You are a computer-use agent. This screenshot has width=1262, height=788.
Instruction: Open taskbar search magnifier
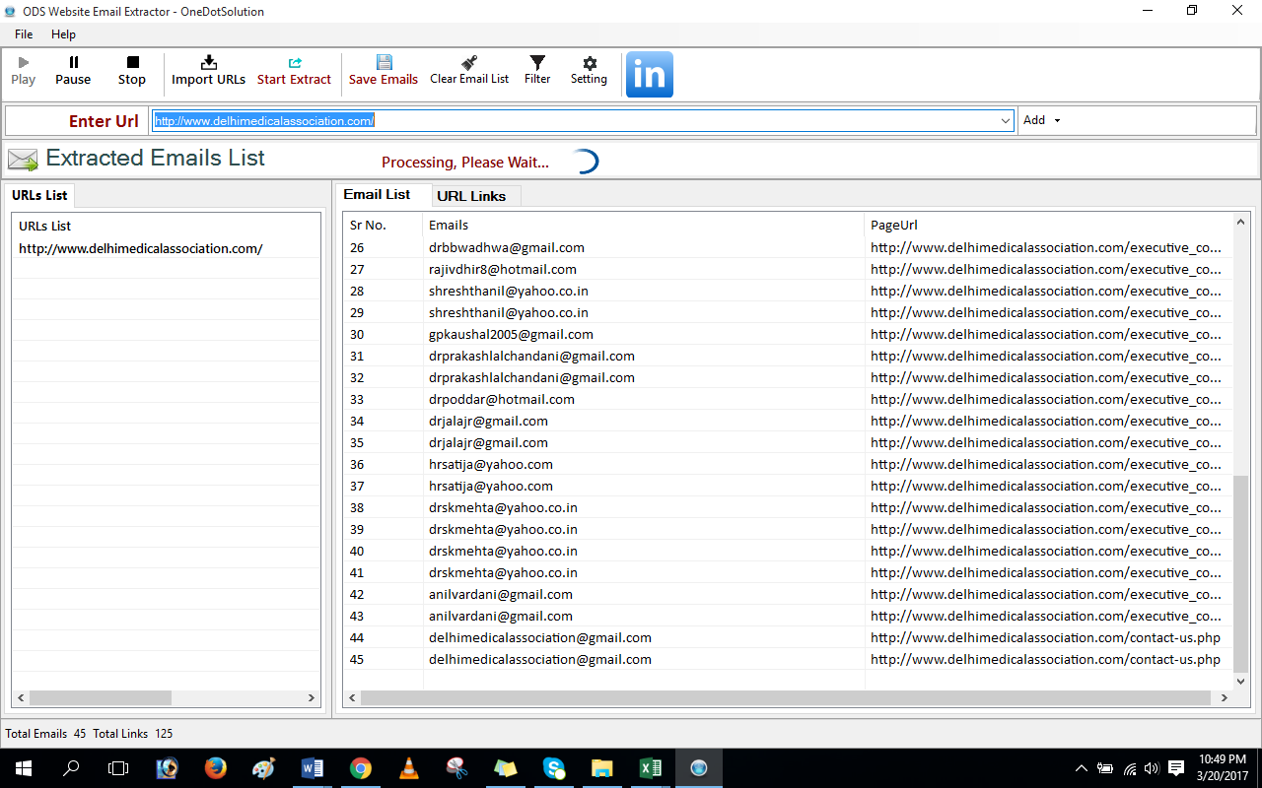pyautogui.click(x=71, y=768)
